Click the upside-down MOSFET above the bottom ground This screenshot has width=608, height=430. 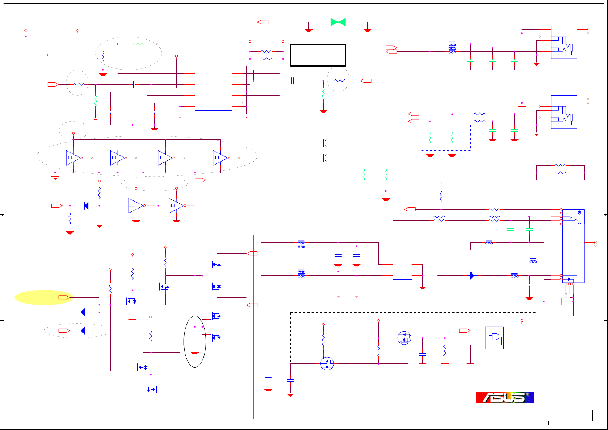pyautogui.click(x=151, y=389)
